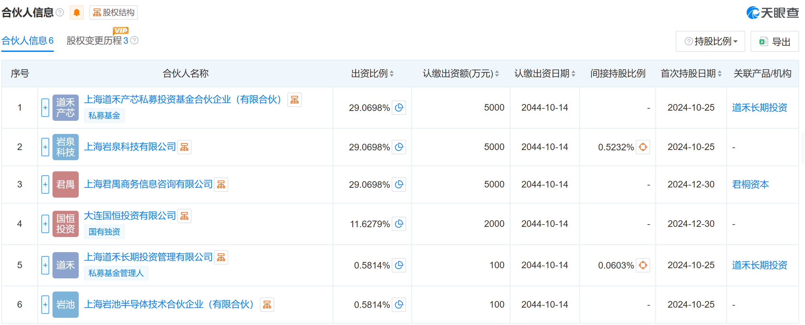Viewport: 805px width, 325px height.
Task: Click the 国恒投资 company logo thumbnail
Action: pyautogui.click(x=66, y=224)
